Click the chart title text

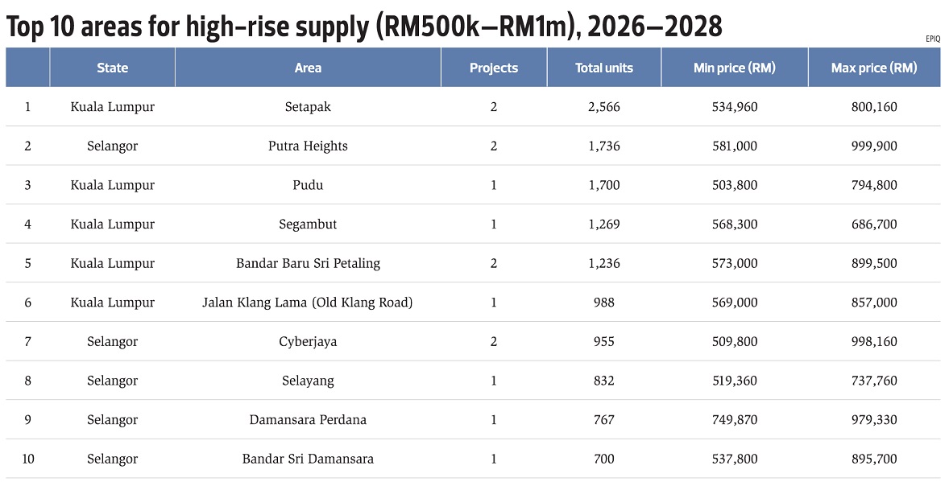pos(364,27)
